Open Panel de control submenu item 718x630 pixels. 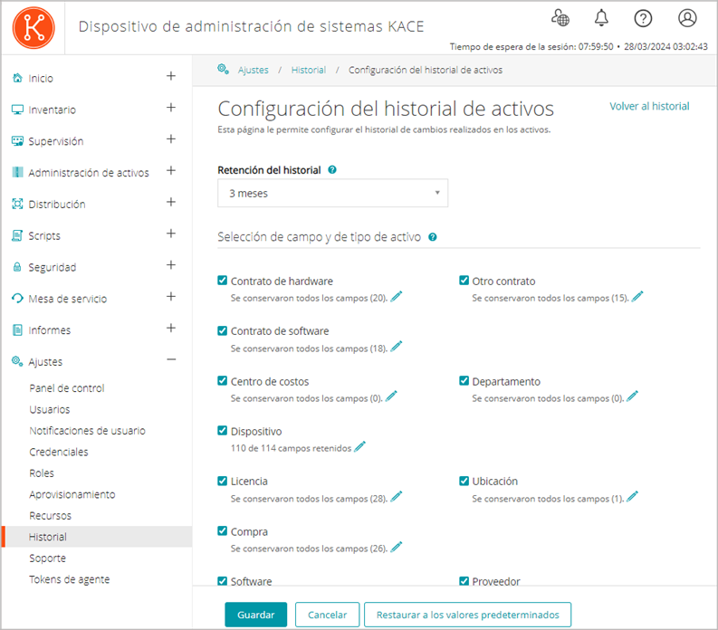67,388
